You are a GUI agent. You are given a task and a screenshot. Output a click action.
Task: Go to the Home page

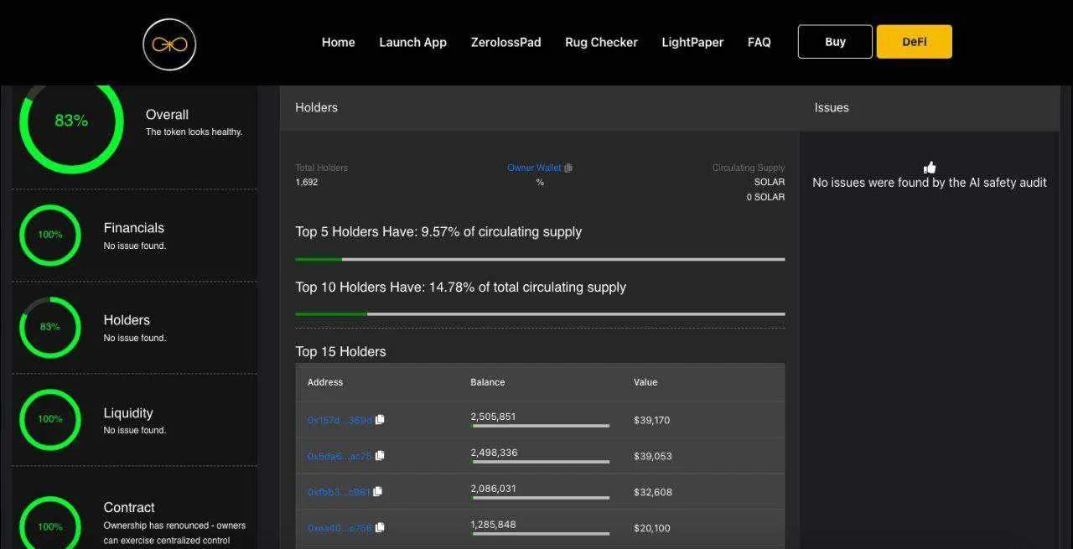click(x=339, y=42)
